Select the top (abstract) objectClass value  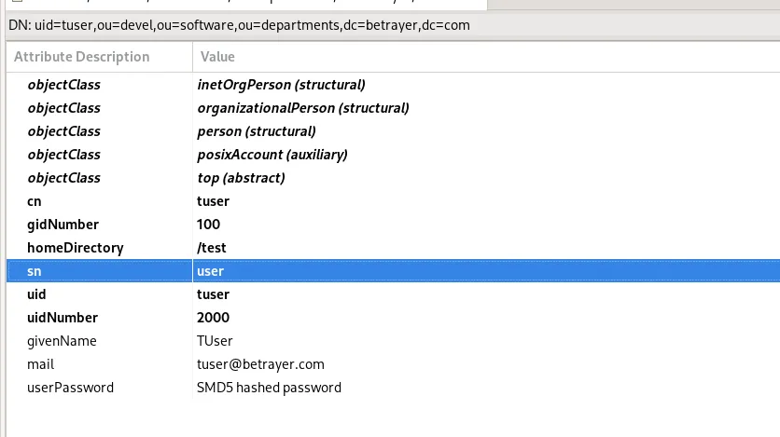(x=241, y=178)
